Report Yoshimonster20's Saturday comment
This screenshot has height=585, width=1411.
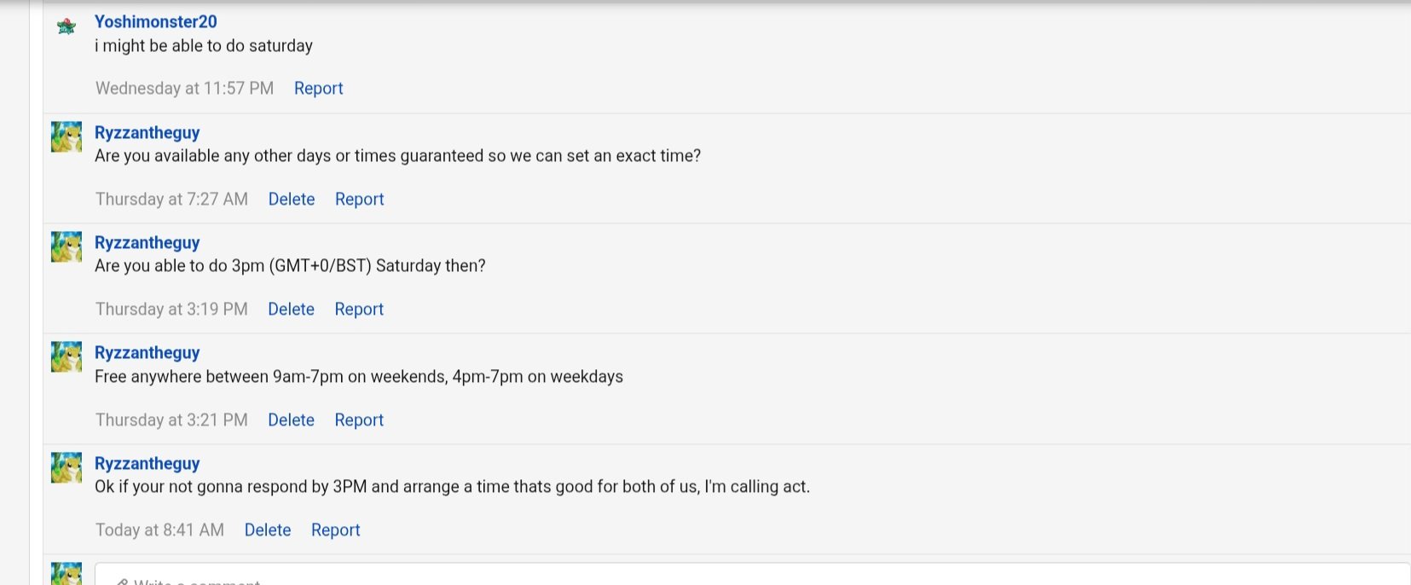[318, 88]
